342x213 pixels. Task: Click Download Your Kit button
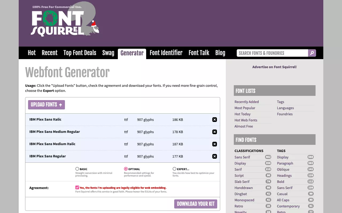[196, 204]
